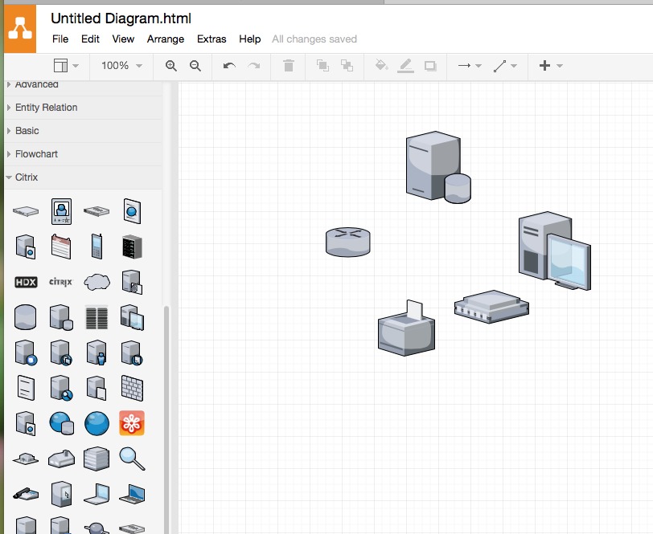Collapse the Citrix shape section
Viewport: 653px width, 534px height.
(26, 177)
